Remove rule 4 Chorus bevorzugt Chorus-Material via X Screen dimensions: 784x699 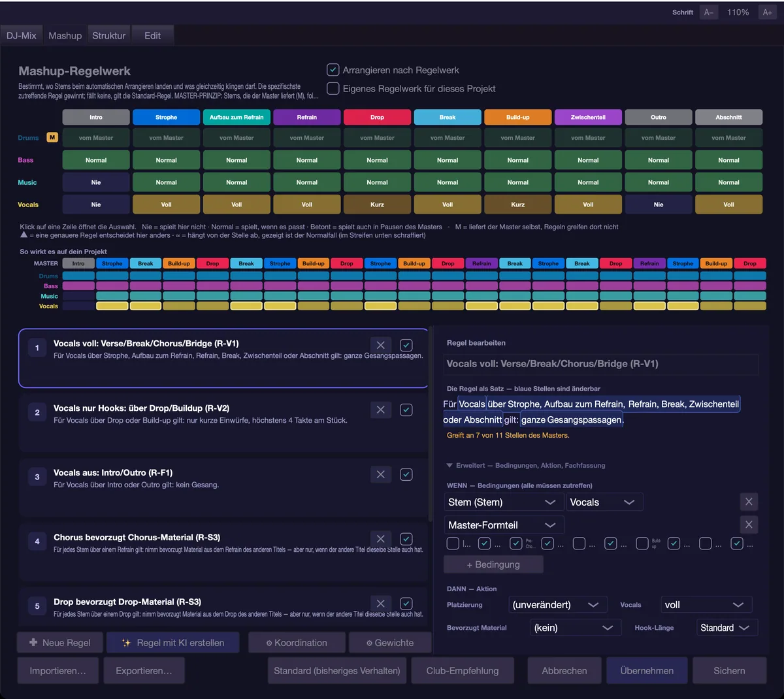tap(381, 539)
